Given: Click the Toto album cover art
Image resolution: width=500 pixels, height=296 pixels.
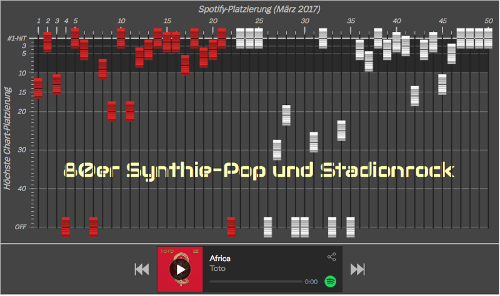Looking at the screenshot, I should coord(180,270).
